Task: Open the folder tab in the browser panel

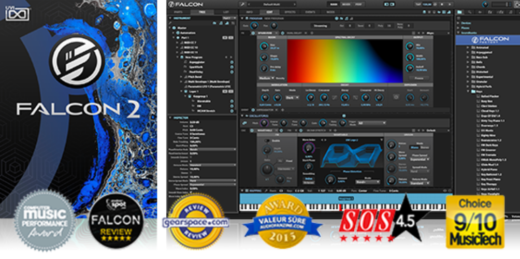Action: [459, 12]
